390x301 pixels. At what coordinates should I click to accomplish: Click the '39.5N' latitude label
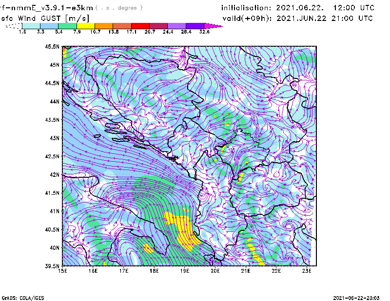52,266
